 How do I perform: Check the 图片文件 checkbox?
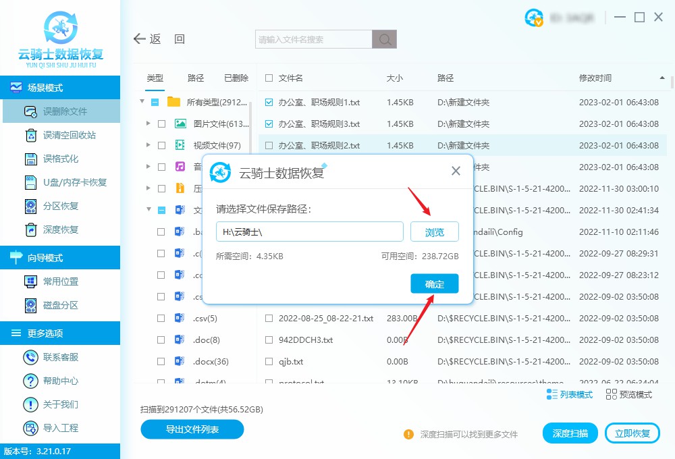pyautogui.click(x=160, y=124)
